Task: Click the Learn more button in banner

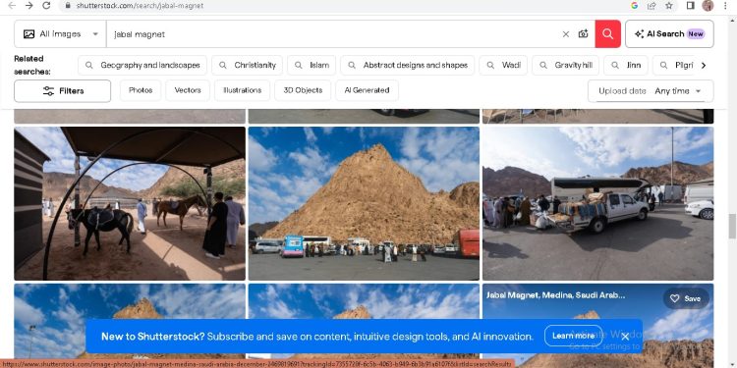Action: tap(573, 336)
